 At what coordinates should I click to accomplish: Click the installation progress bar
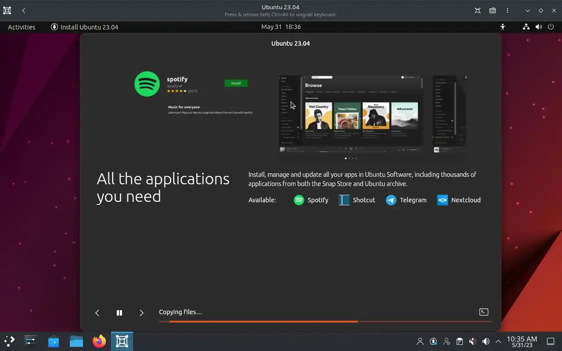(325, 322)
